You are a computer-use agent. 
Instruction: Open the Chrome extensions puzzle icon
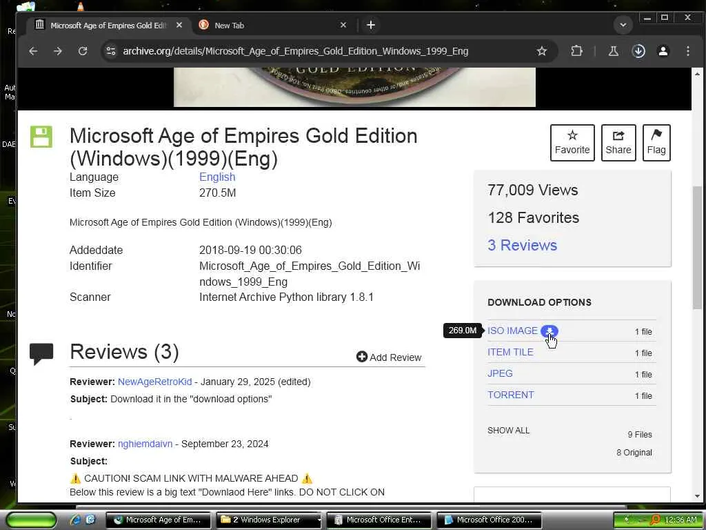click(576, 51)
